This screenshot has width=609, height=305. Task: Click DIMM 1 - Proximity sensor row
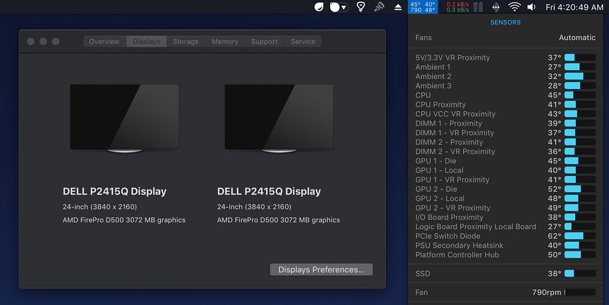pyautogui.click(x=505, y=124)
